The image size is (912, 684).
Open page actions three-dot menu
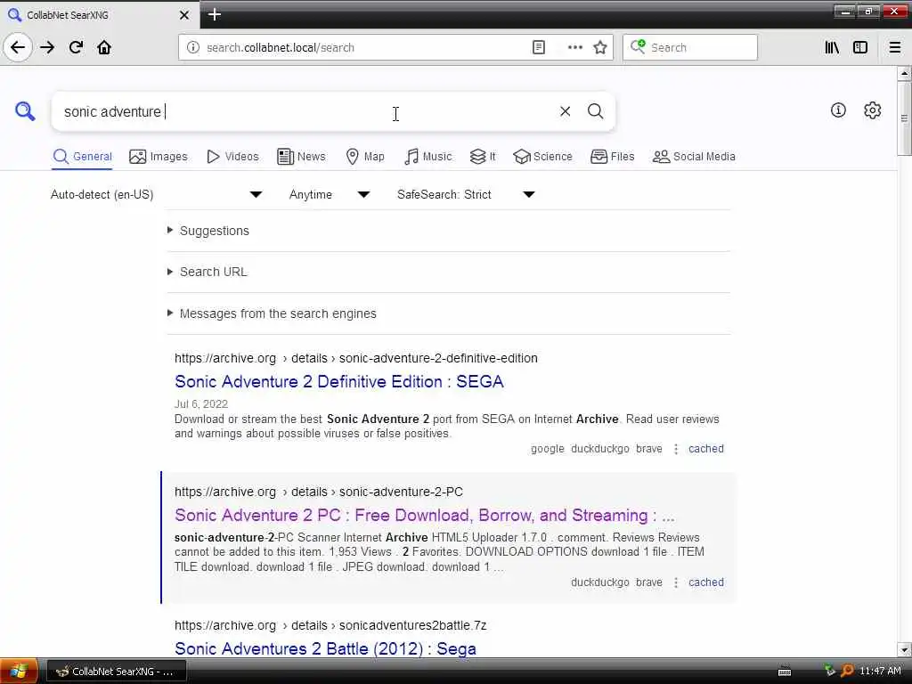point(574,47)
